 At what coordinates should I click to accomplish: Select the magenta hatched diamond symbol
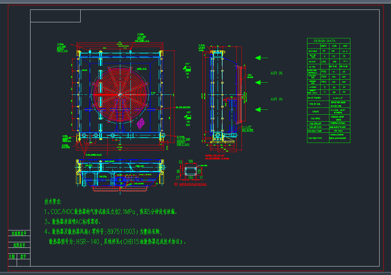pyautogui.click(x=141, y=123)
